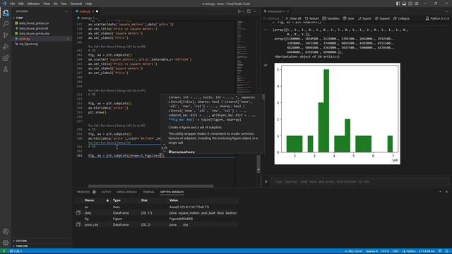This screenshot has height=254, width=452.
Task: Show next signature in hint popup
Action: pyautogui.click(x=164, y=152)
